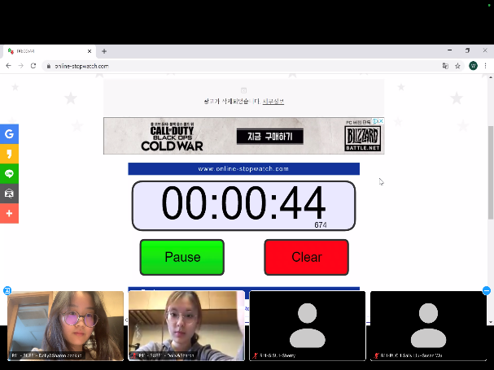494x370 pixels.
Task: Open a new browser tab
Action: coord(104,51)
